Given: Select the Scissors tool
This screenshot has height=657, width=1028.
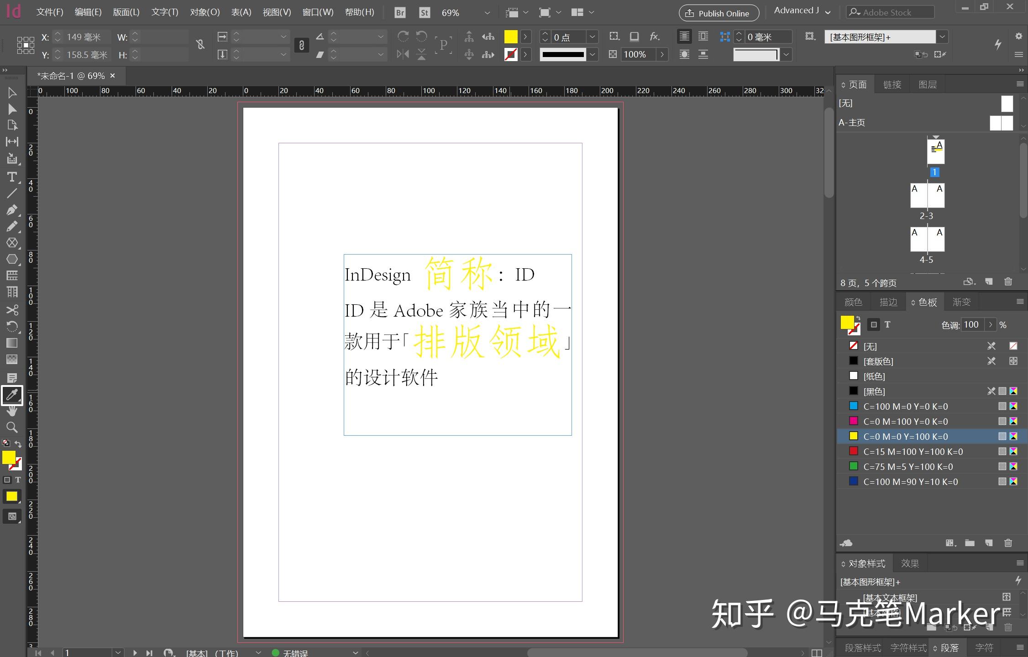Looking at the screenshot, I should pos(12,310).
